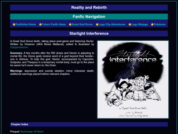Click the Fanfic Navigation heading
The width and height of the screenshot is (178, 134).
pyautogui.click(x=89, y=17)
